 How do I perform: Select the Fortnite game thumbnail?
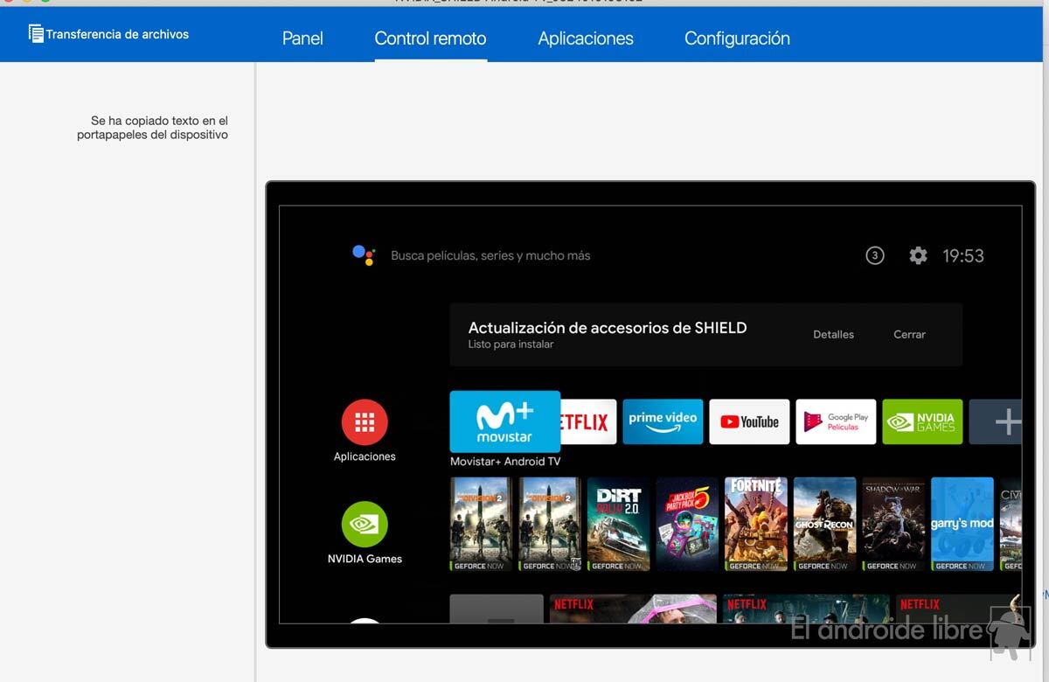(x=756, y=524)
